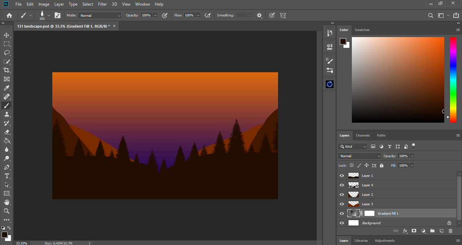Toggle visibility of Gradient Fill 1 layer
Viewport: 462px width, 245px height.
[342, 214]
